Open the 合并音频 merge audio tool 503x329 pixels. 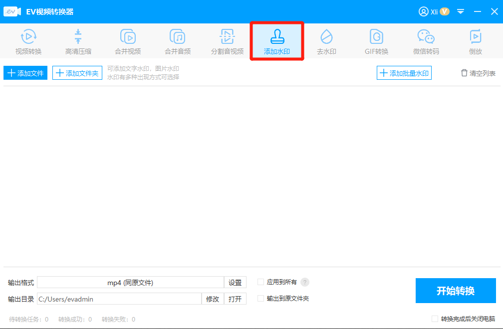(177, 41)
